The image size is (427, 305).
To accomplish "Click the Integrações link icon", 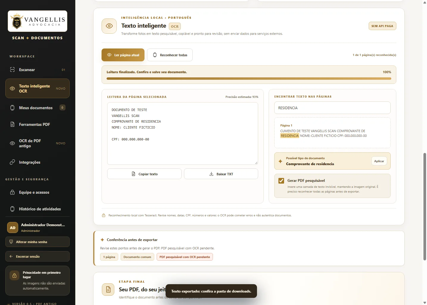I will click(x=12, y=162).
